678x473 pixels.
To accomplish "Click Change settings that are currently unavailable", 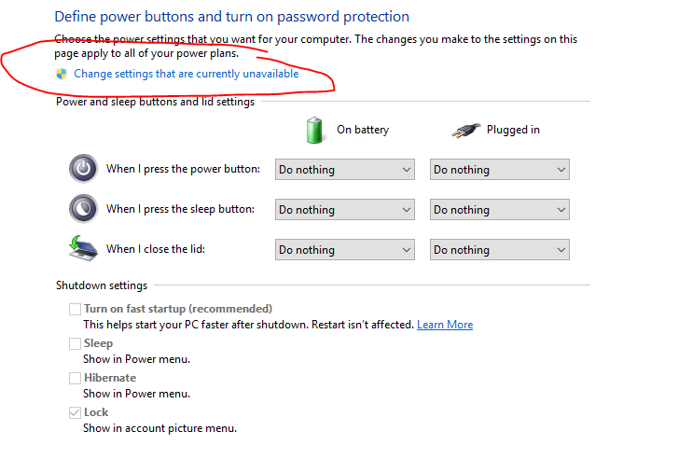I will click(x=187, y=74).
